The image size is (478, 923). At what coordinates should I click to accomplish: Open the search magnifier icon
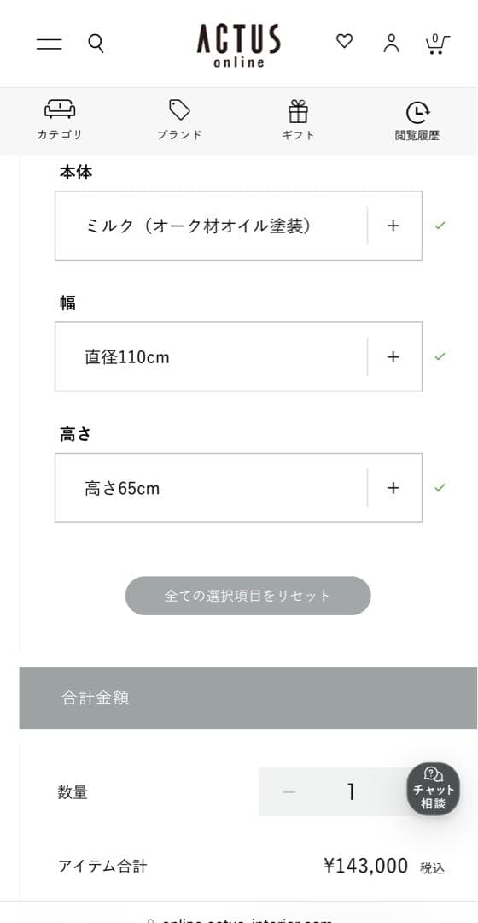(96, 44)
